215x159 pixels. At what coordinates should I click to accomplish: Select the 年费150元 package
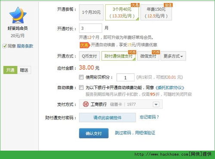click(156, 13)
